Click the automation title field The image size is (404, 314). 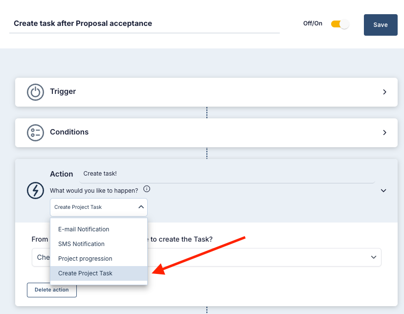click(x=144, y=23)
